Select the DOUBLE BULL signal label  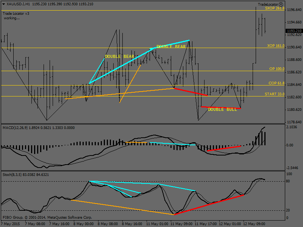click(222, 109)
